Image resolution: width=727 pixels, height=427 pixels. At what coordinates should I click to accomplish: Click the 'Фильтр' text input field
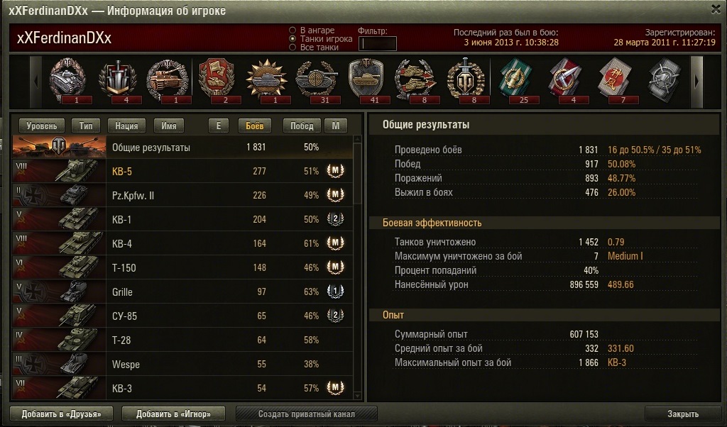(378, 43)
